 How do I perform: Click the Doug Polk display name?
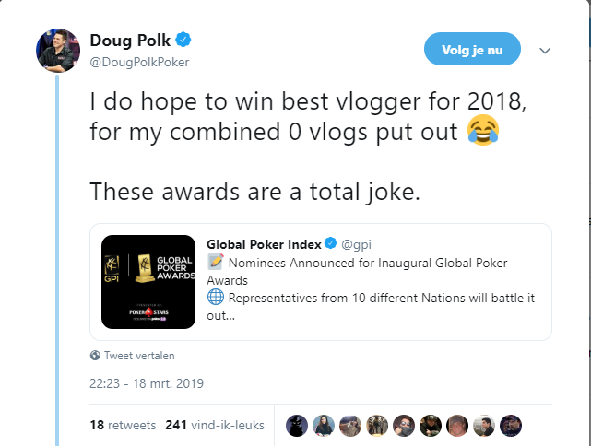[x=130, y=41]
